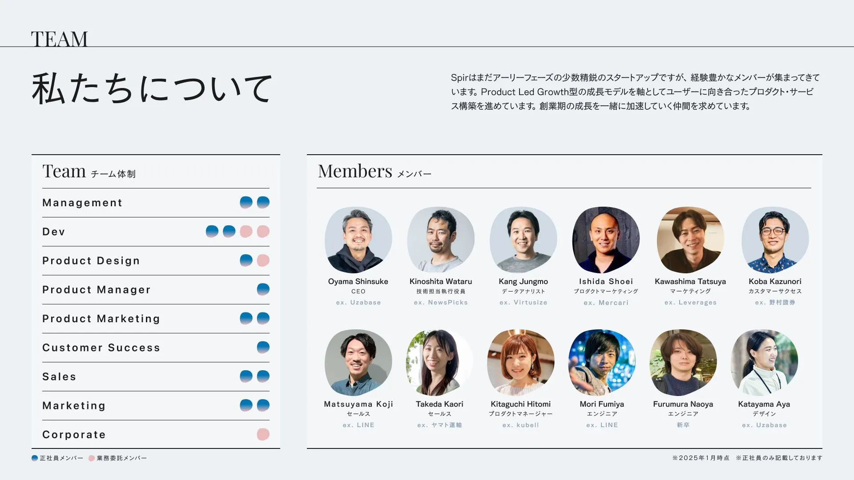Click the ※正社員のみ記載しております footnote
This screenshot has width=854, height=480.
(779, 458)
